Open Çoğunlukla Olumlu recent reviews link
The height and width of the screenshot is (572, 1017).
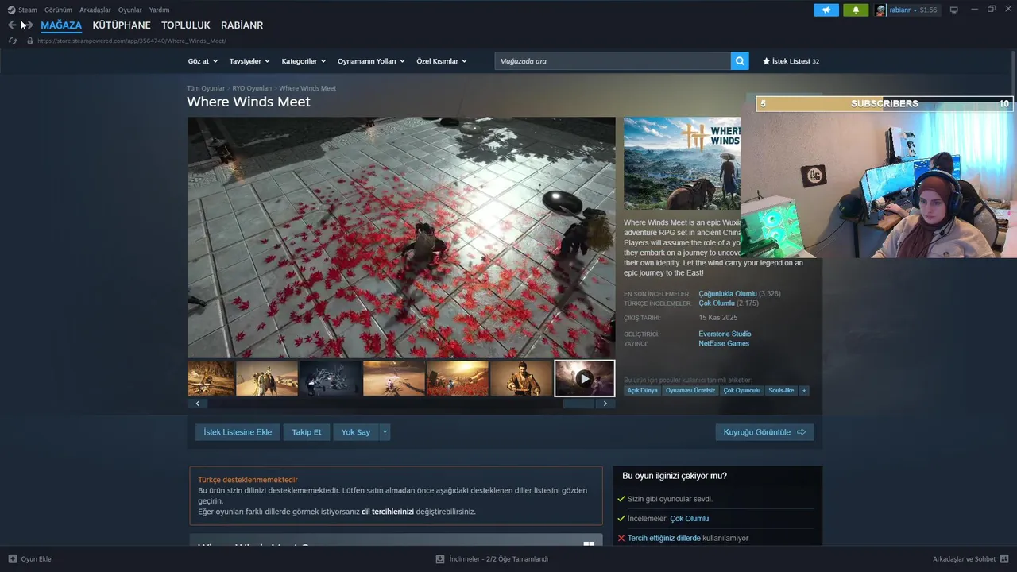tap(728, 294)
